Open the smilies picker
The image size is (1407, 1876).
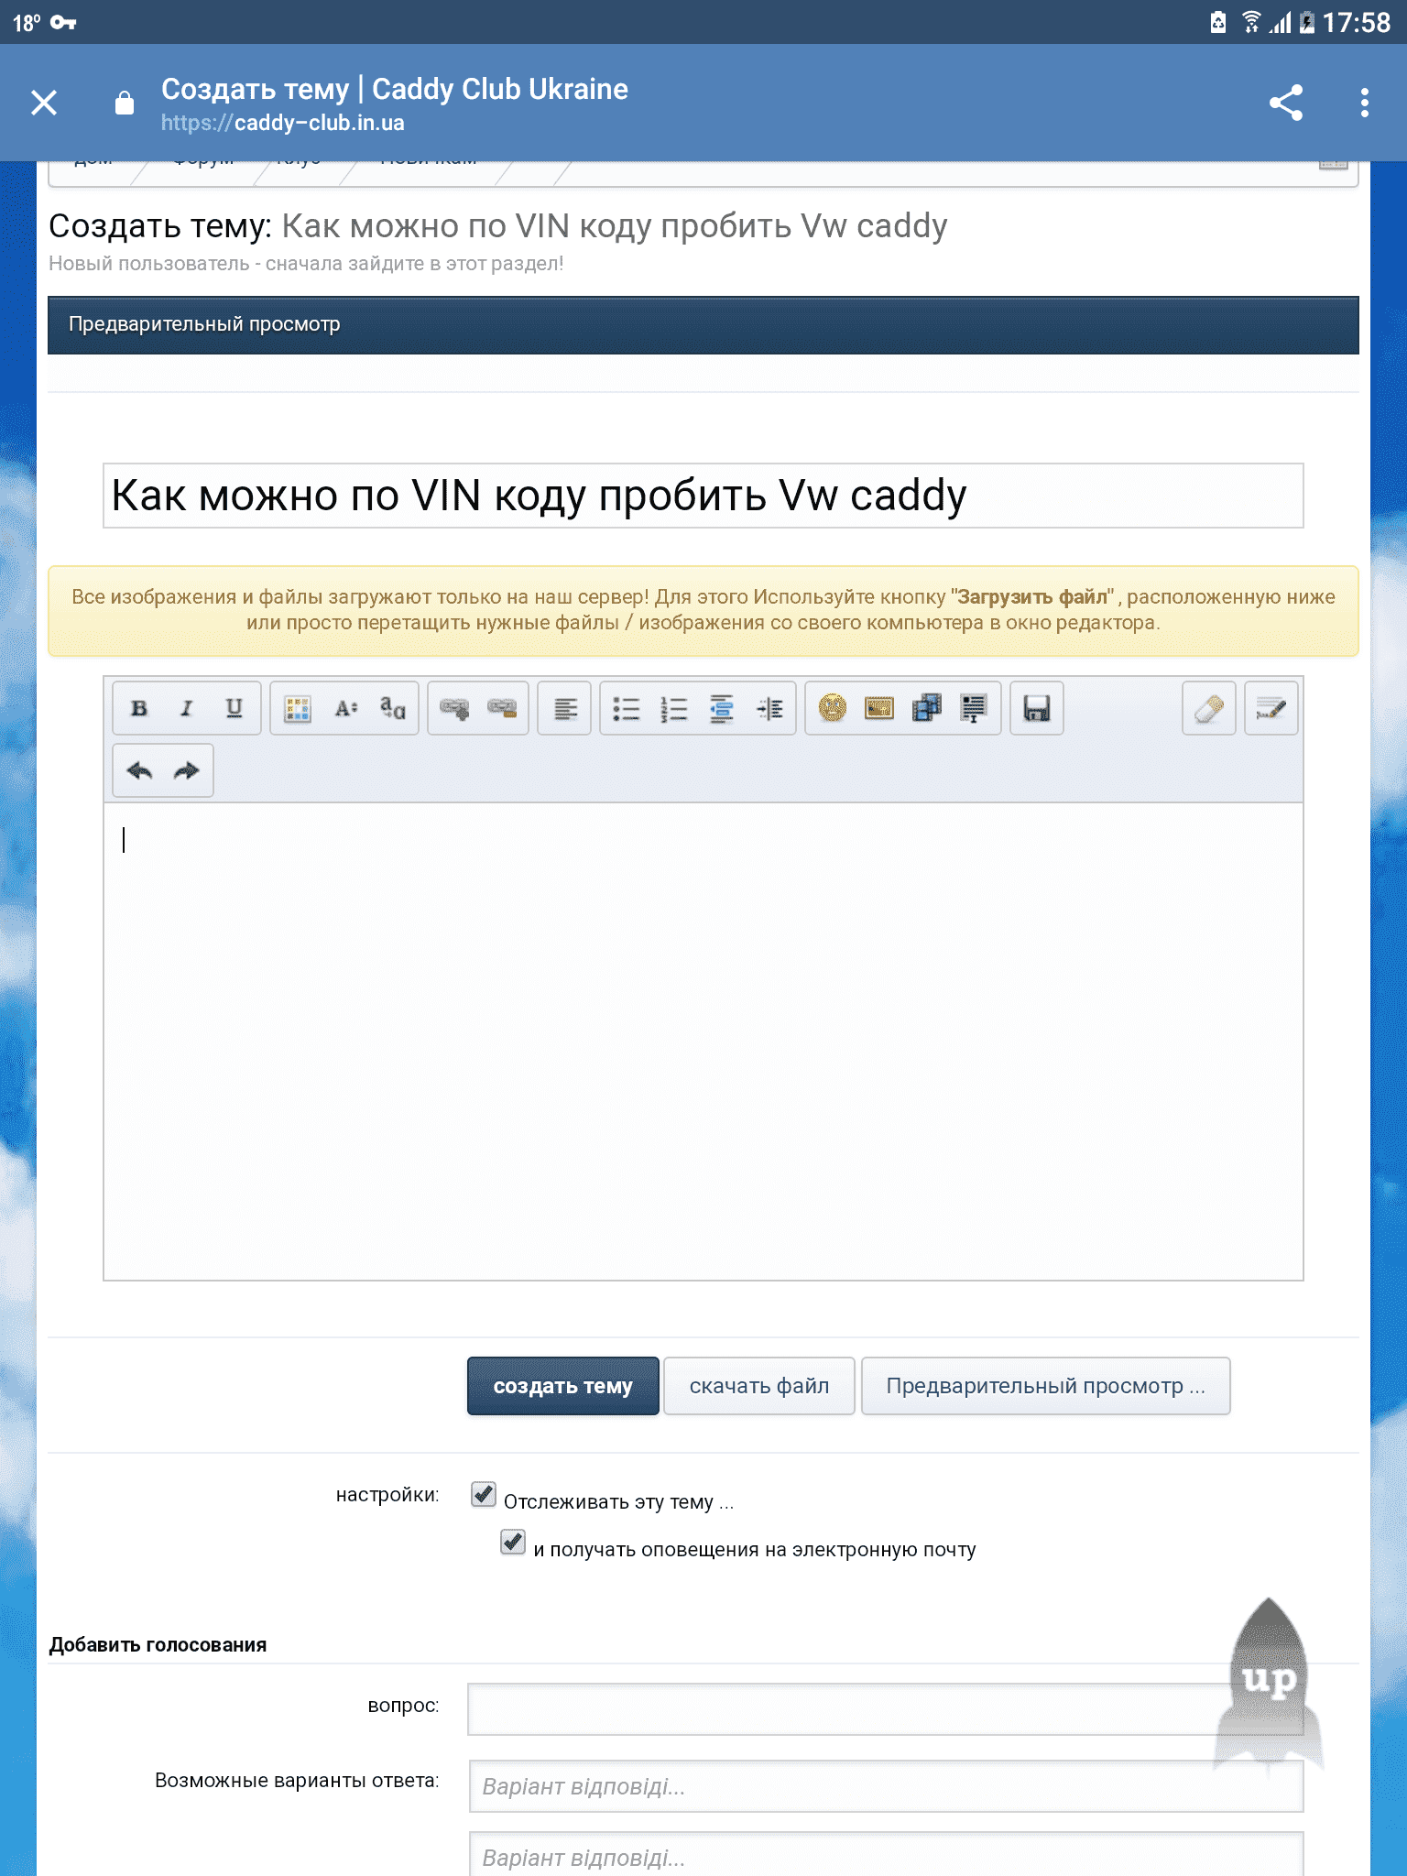[833, 708]
